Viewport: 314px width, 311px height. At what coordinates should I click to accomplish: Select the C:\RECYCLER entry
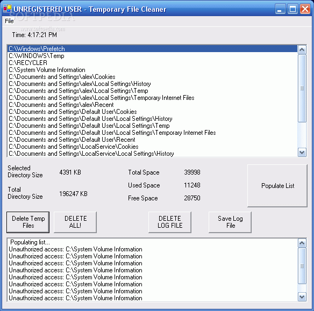[x=152, y=63]
